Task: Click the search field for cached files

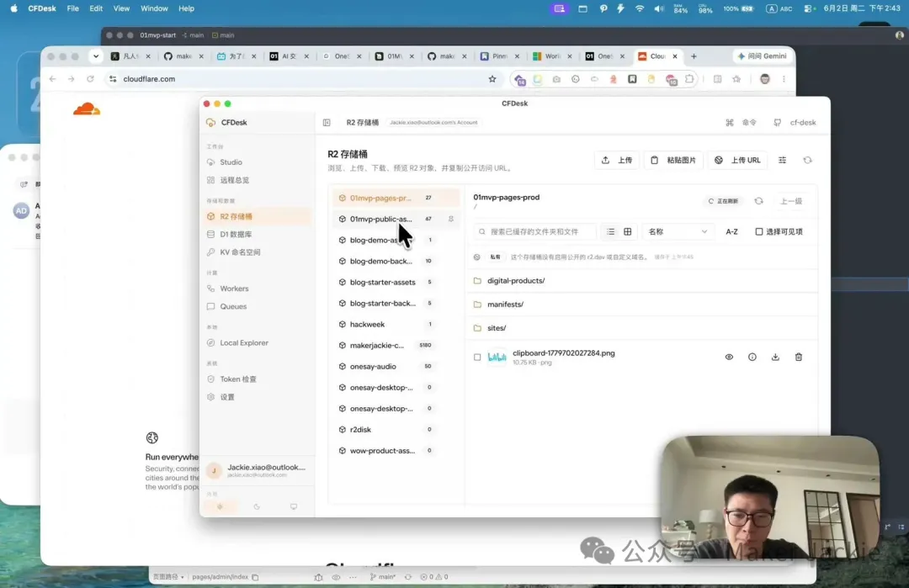Action: coord(535,231)
